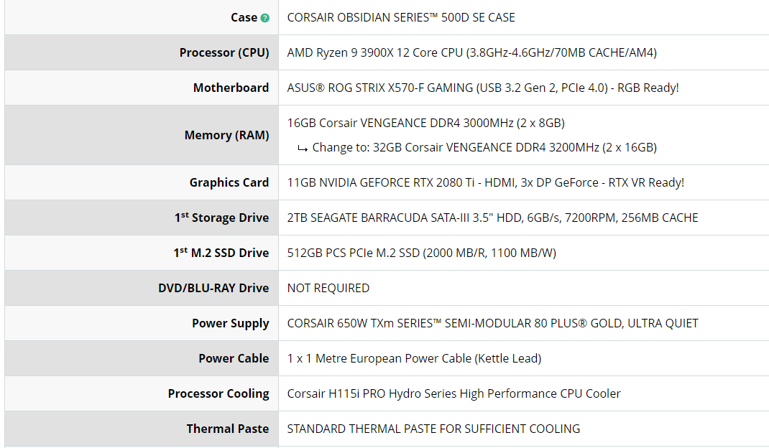769x448 pixels.
Task: Click the CORSAIR OBSIDIAN 500D SE CASE value
Action: tap(401, 18)
